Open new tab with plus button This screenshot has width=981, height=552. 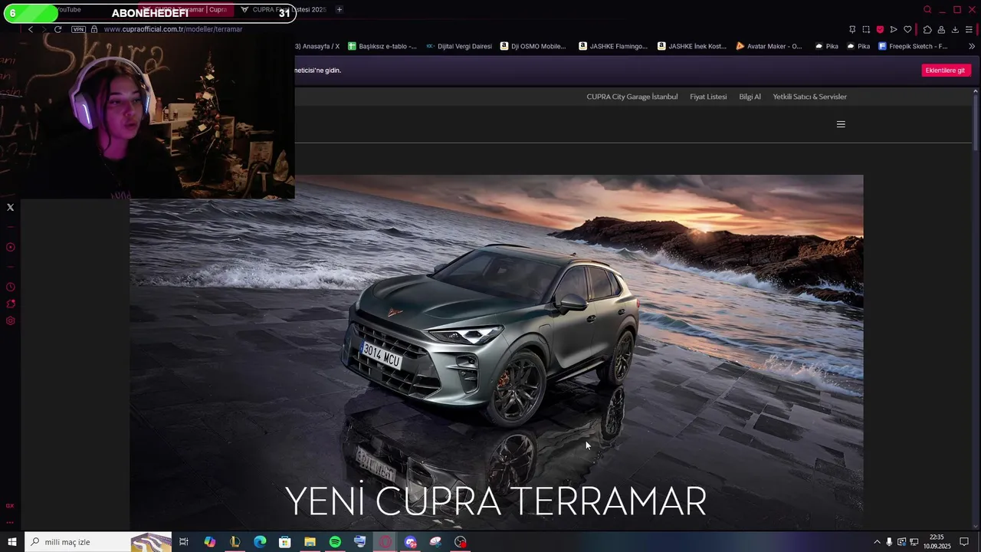(x=340, y=9)
